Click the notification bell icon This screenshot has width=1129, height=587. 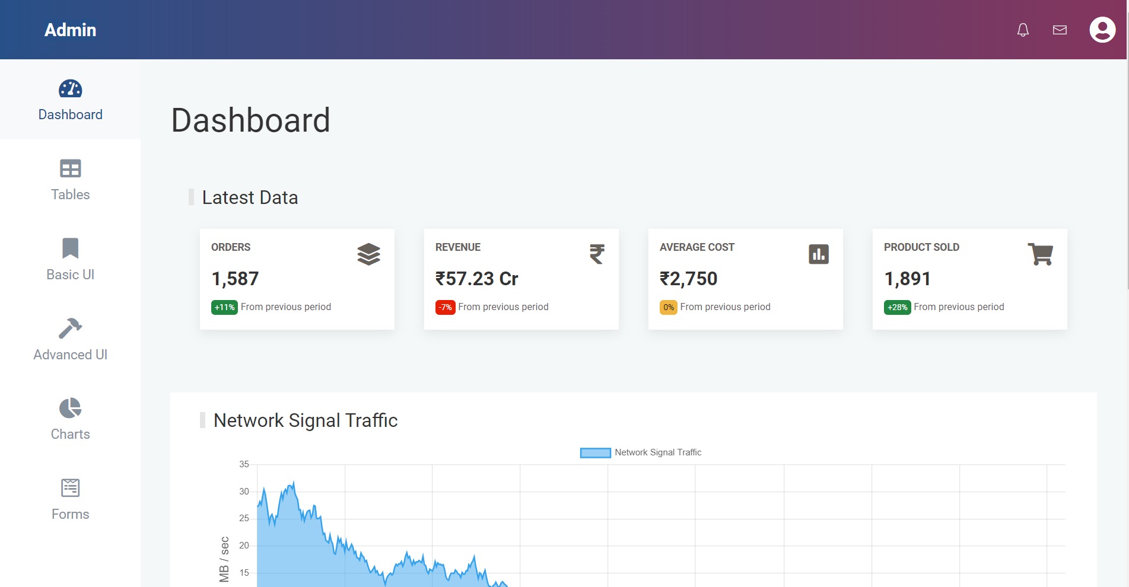(1023, 30)
